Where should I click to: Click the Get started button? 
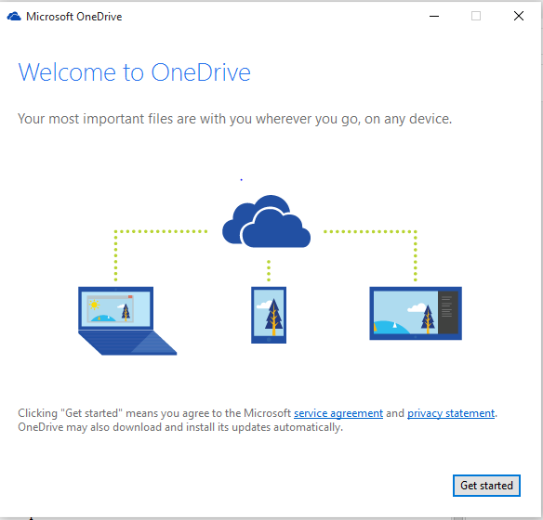pyautogui.click(x=486, y=486)
